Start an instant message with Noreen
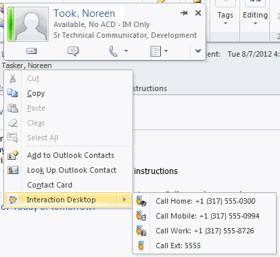The width and height of the screenshot is (280, 257). [73, 51]
